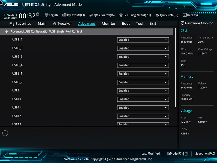Click the Hardware Monitor screen icon
Image resolution: width=217 pixels, height=163 pixels.
click(x=182, y=23)
